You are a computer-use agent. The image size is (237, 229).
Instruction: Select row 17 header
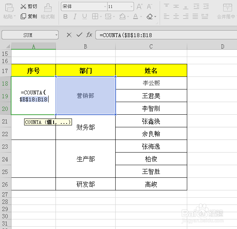pyautogui.click(x=5, y=70)
